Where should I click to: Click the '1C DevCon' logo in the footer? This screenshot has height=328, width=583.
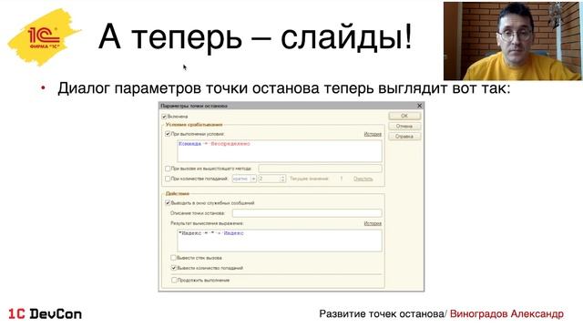click(x=45, y=313)
